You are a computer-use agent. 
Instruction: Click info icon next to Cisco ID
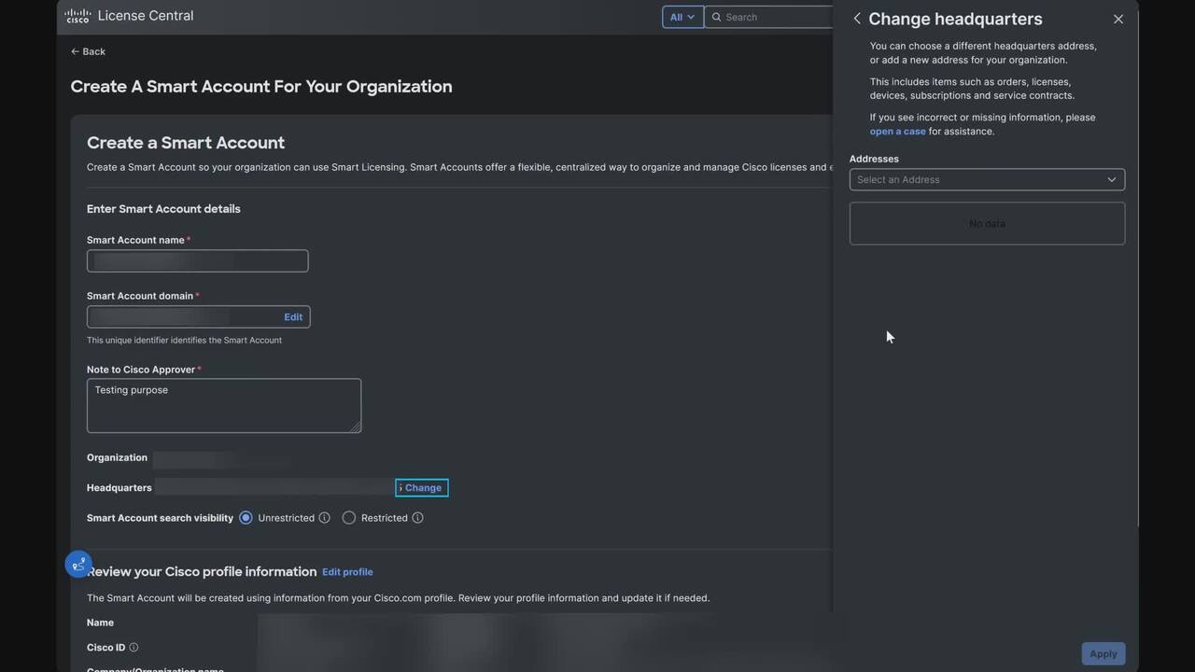click(134, 648)
